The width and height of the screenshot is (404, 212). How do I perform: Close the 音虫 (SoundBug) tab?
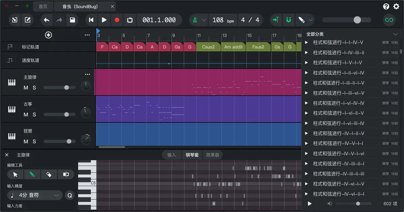[112, 6]
